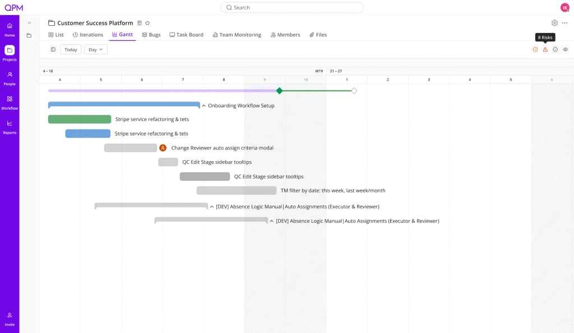The image size is (574, 333).
Task: Open the Projects sidebar section
Action: coord(10,53)
